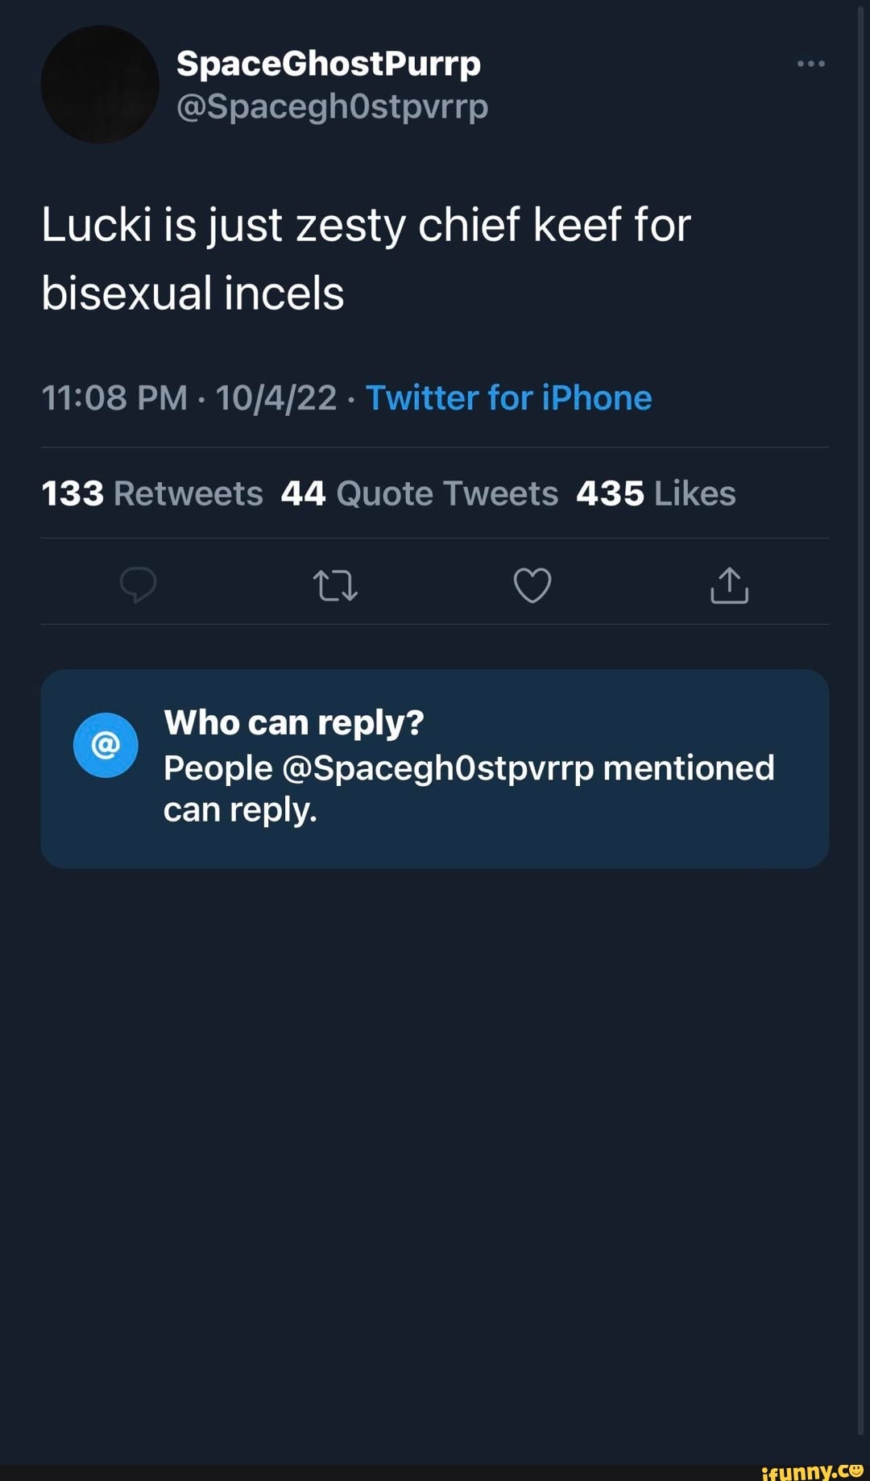This screenshot has height=1481, width=870.
Task: View the 44 Quote Tweets
Action: coord(419,493)
